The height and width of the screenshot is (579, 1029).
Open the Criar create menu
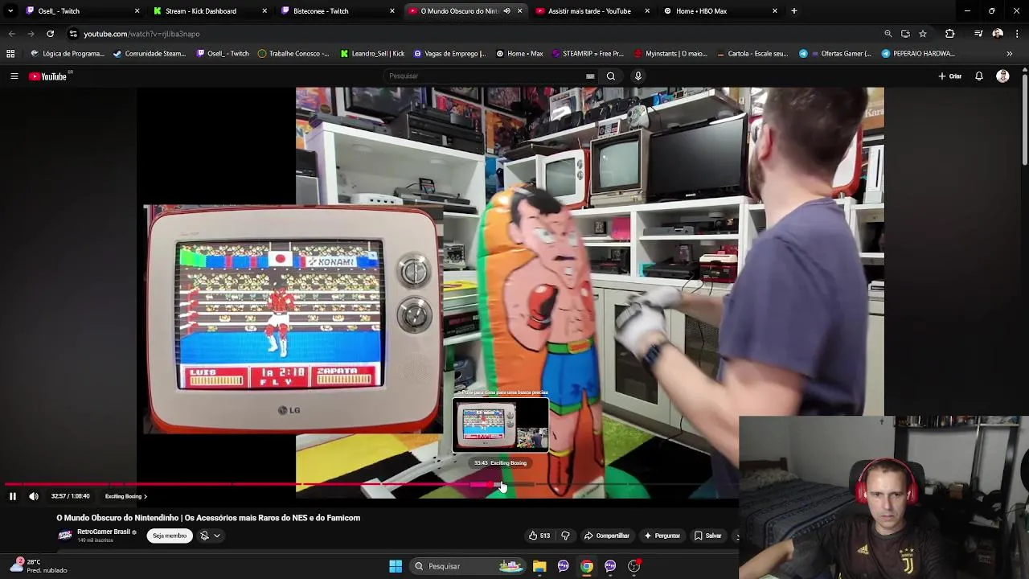coord(949,76)
